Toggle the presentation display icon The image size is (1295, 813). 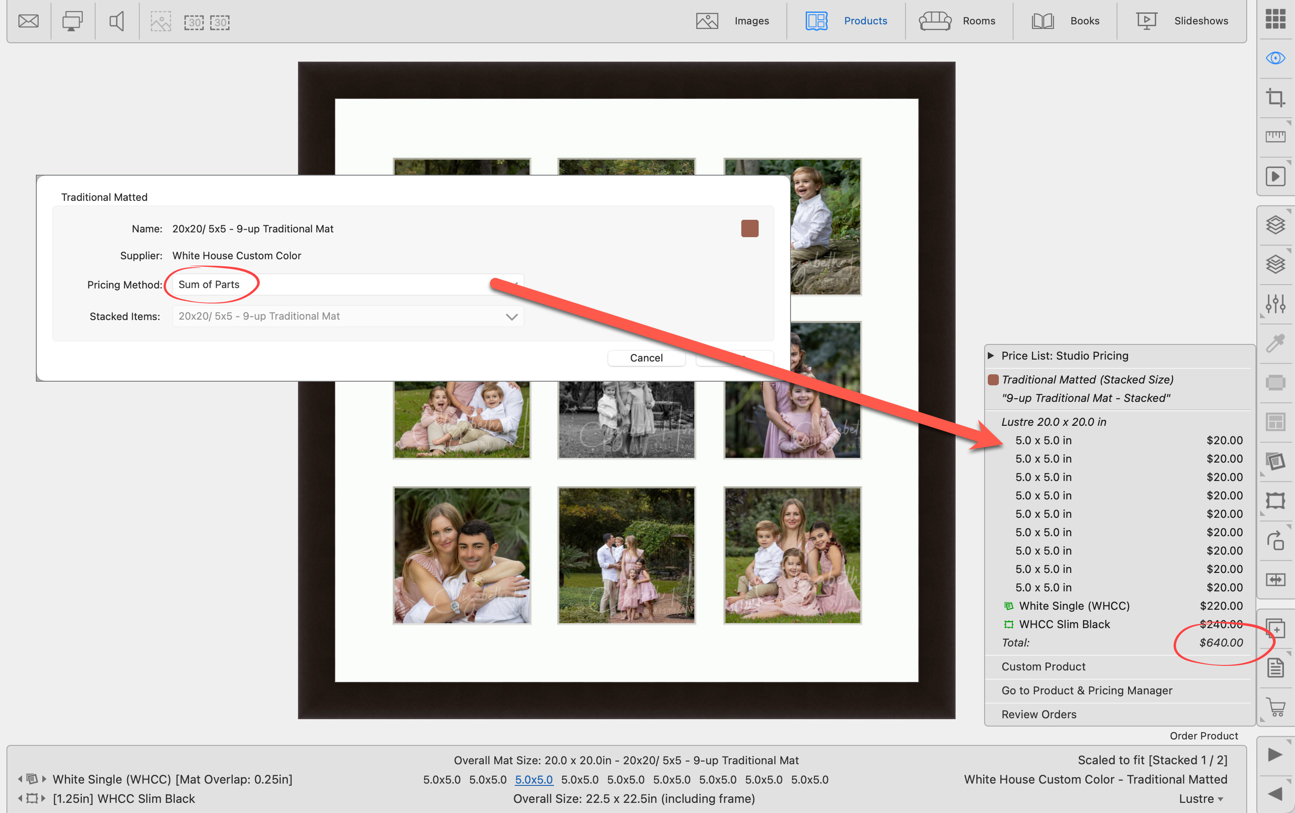(72, 22)
